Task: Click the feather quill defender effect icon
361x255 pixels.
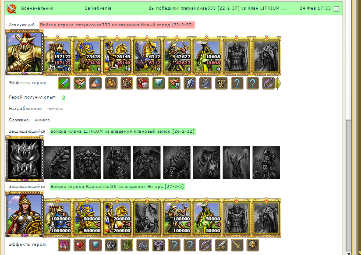Action: [221, 245]
